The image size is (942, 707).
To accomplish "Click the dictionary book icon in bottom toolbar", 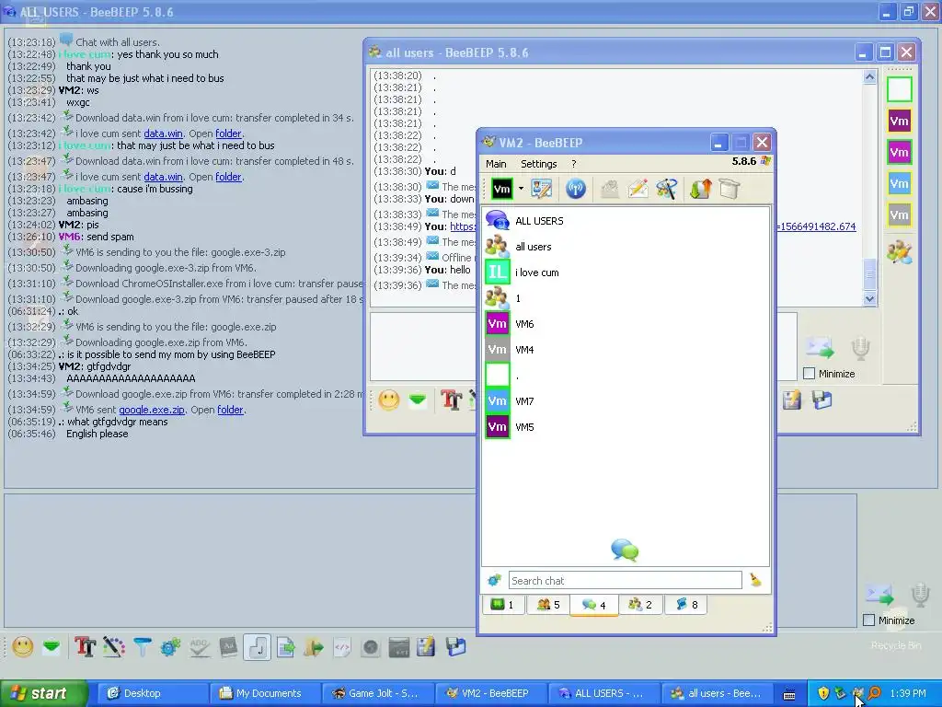I will [228, 647].
